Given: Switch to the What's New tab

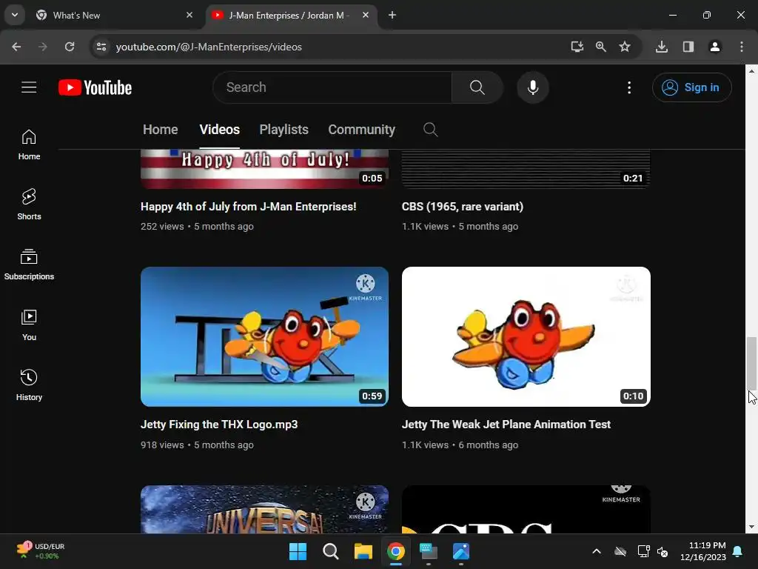Looking at the screenshot, I should pos(113,15).
